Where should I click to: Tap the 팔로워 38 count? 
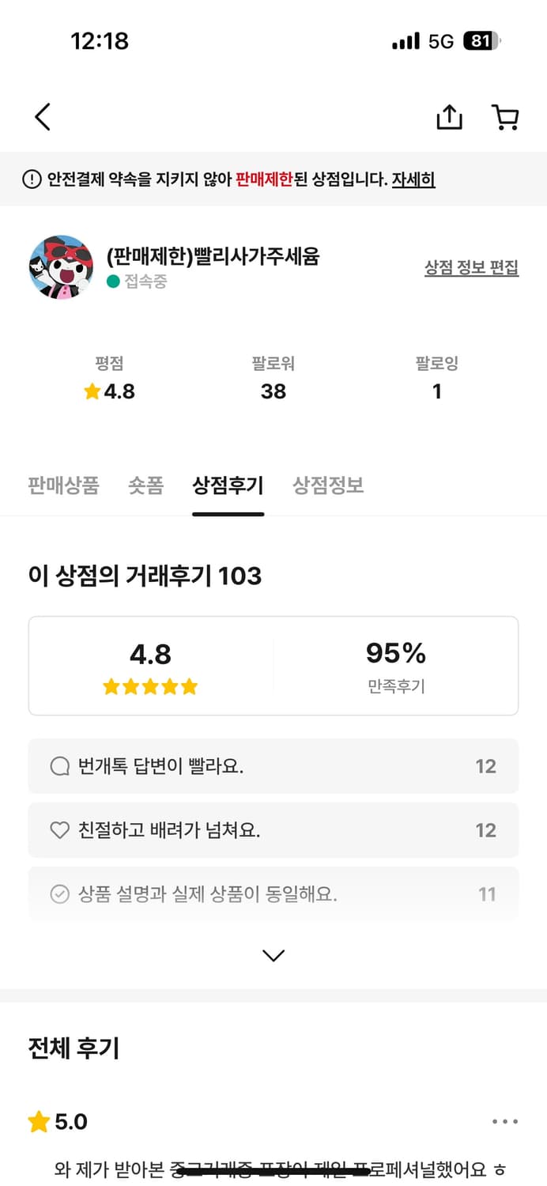click(x=273, y=377)
